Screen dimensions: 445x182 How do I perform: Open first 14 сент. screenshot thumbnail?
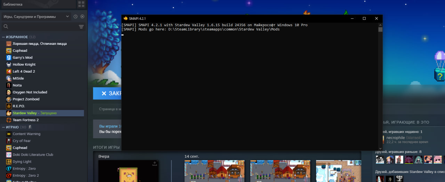[x=215, y=171]
